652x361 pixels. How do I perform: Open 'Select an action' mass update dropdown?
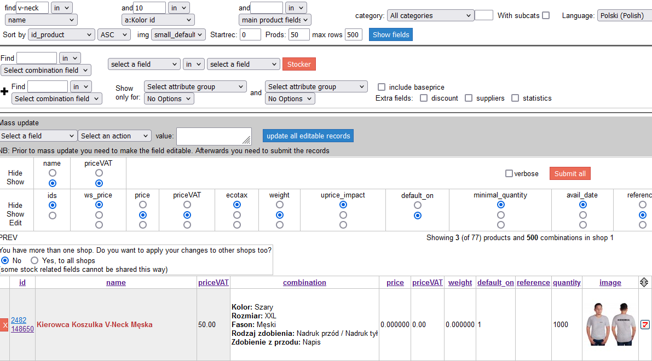point(114,136)
